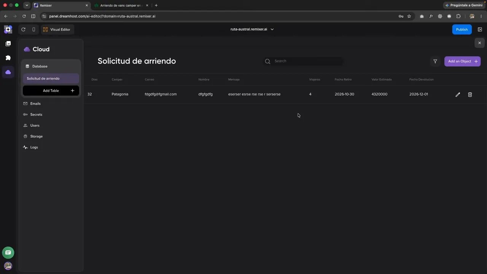Open the Logs section
Viewport: 487px width, 274px height.
[x=34, y=147]
